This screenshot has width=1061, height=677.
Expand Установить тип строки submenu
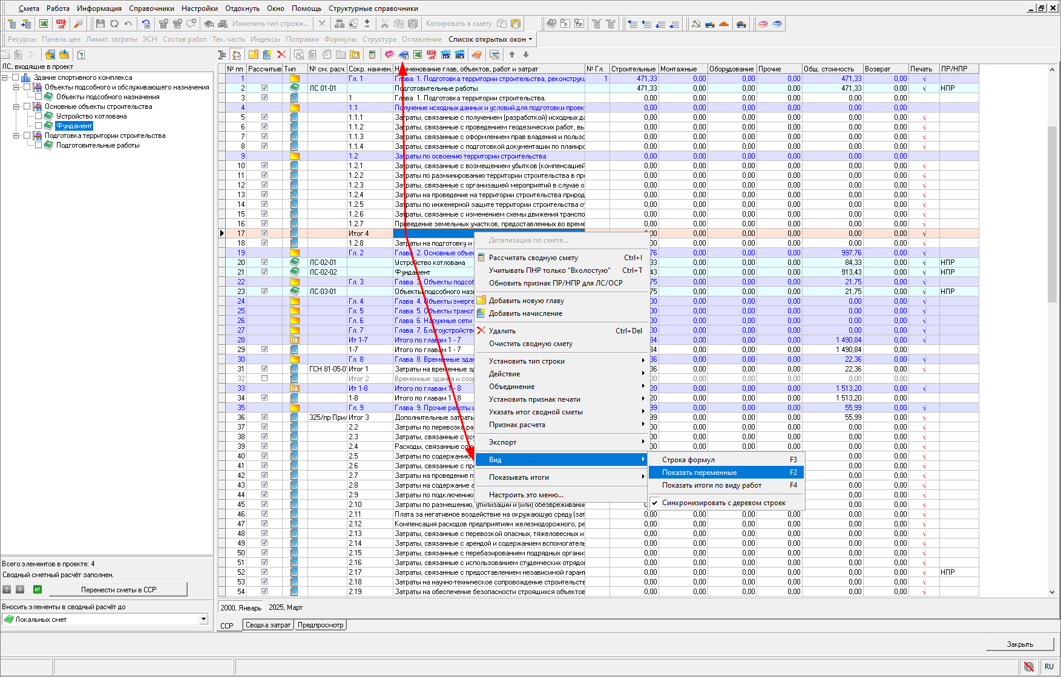[561, 361]
